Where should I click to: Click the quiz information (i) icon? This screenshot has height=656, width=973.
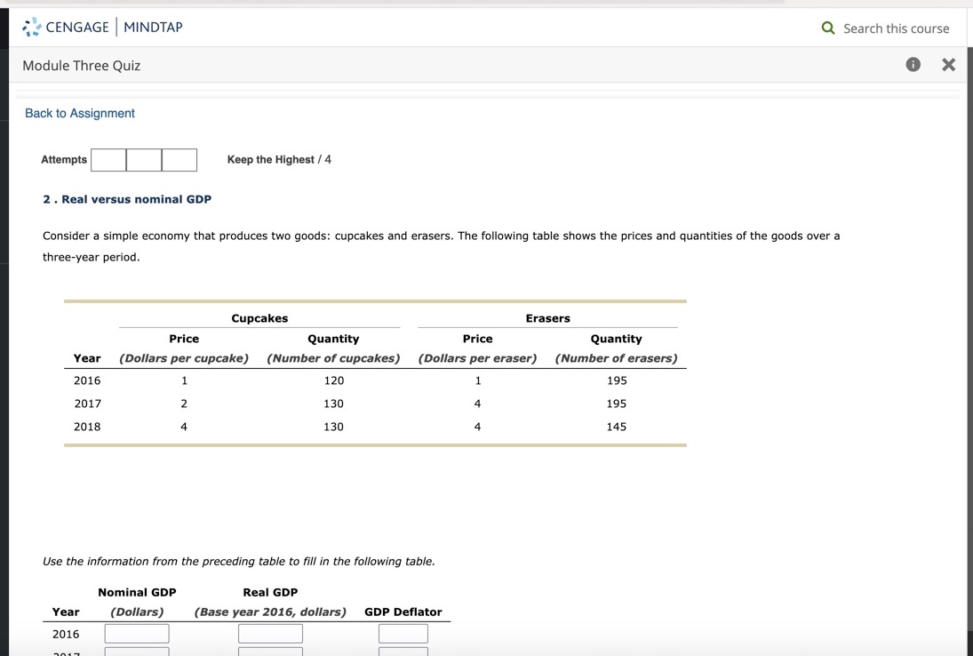913,64
